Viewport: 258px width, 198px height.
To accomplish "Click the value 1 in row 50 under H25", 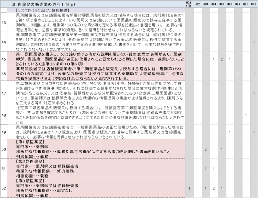I will pyautogui.click(x=222, y=149).
